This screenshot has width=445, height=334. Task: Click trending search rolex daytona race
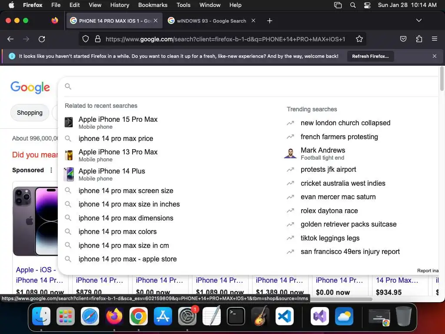click(329, 211)
